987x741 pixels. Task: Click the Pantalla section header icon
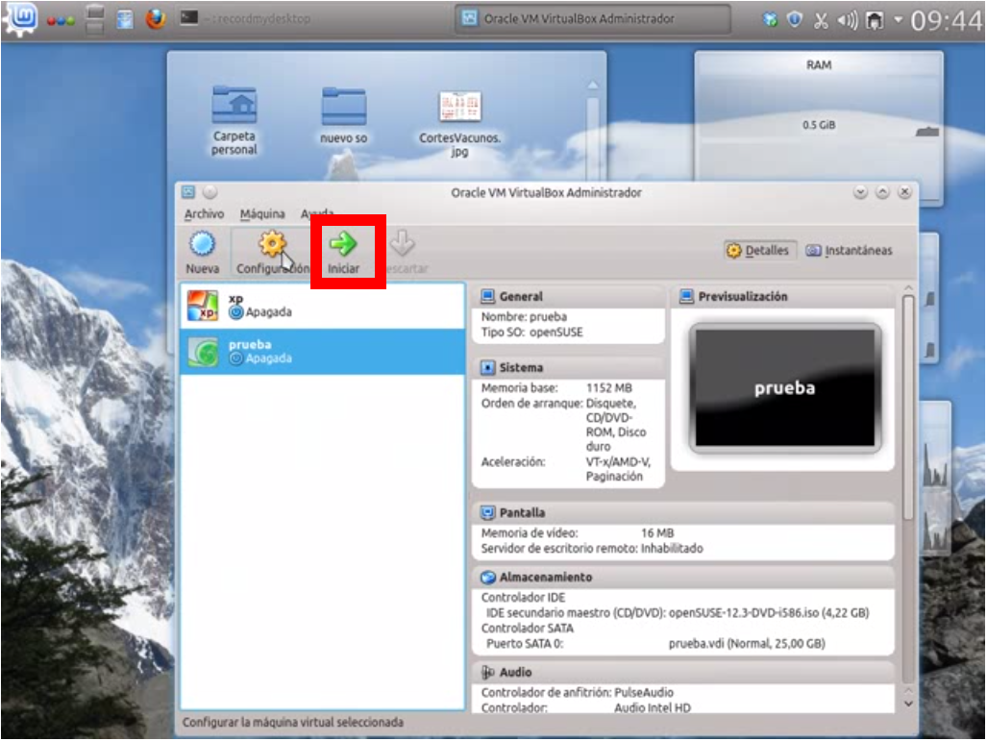click(x=487, y=512)
